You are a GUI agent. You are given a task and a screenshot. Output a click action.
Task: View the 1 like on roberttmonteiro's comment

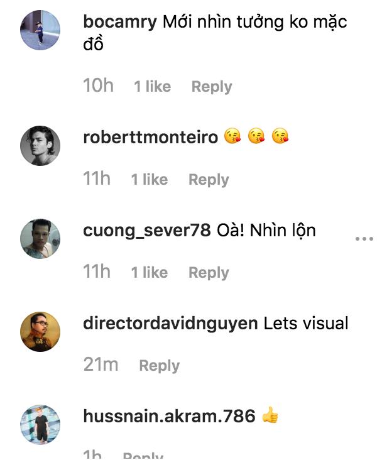click(x=150, y=180)
